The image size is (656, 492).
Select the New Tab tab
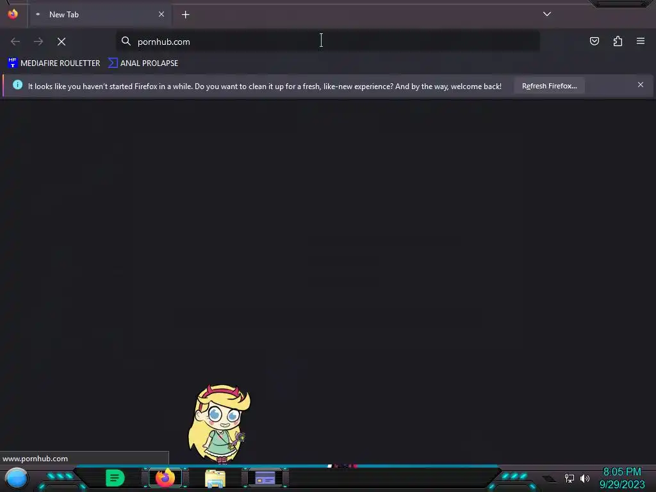pos(101,15)
